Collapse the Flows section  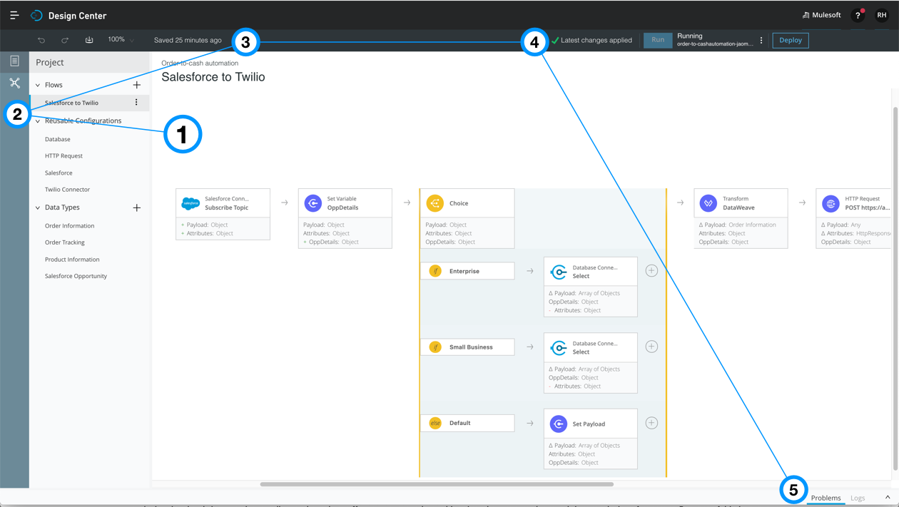tap(38, 85)
